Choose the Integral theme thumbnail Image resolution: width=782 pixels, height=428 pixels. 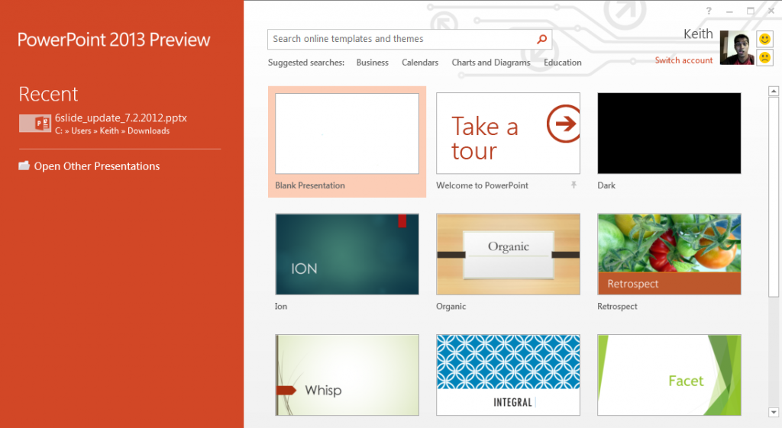508,375
